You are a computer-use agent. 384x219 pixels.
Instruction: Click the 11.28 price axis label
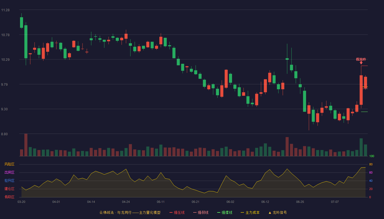[x=5, y=10]
